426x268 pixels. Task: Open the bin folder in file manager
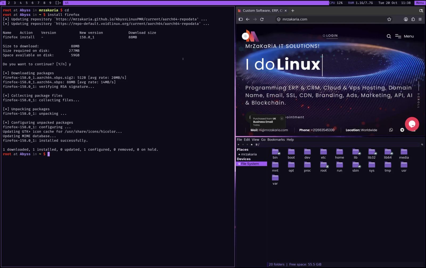pyautogui.click(x=275, y=154)
